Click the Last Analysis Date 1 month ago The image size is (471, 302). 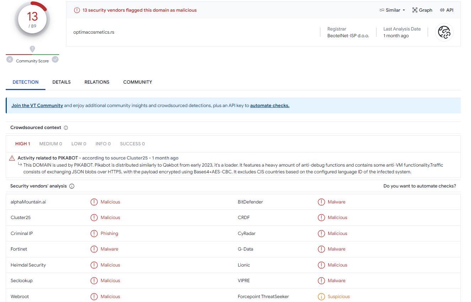tap(402, 32)
